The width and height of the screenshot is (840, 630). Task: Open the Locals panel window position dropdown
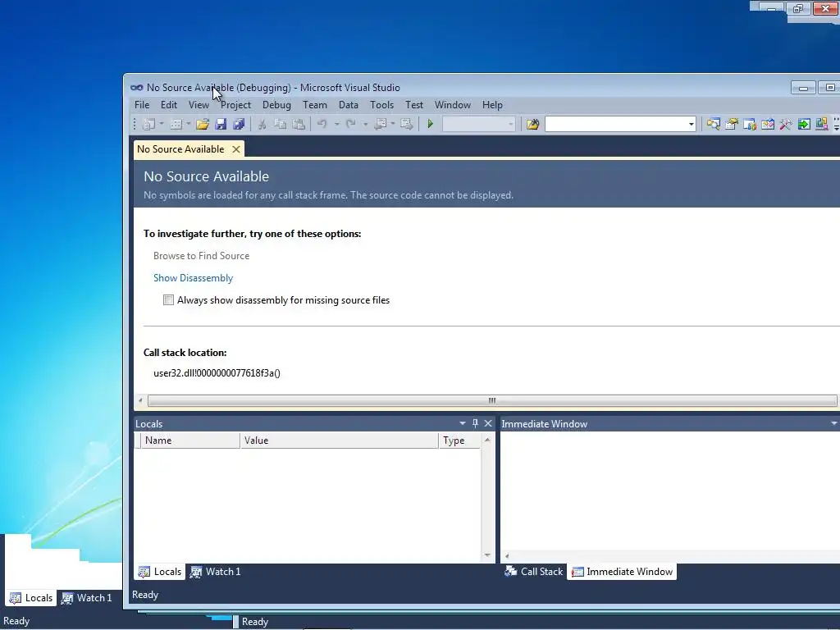[x=463, y=423]
